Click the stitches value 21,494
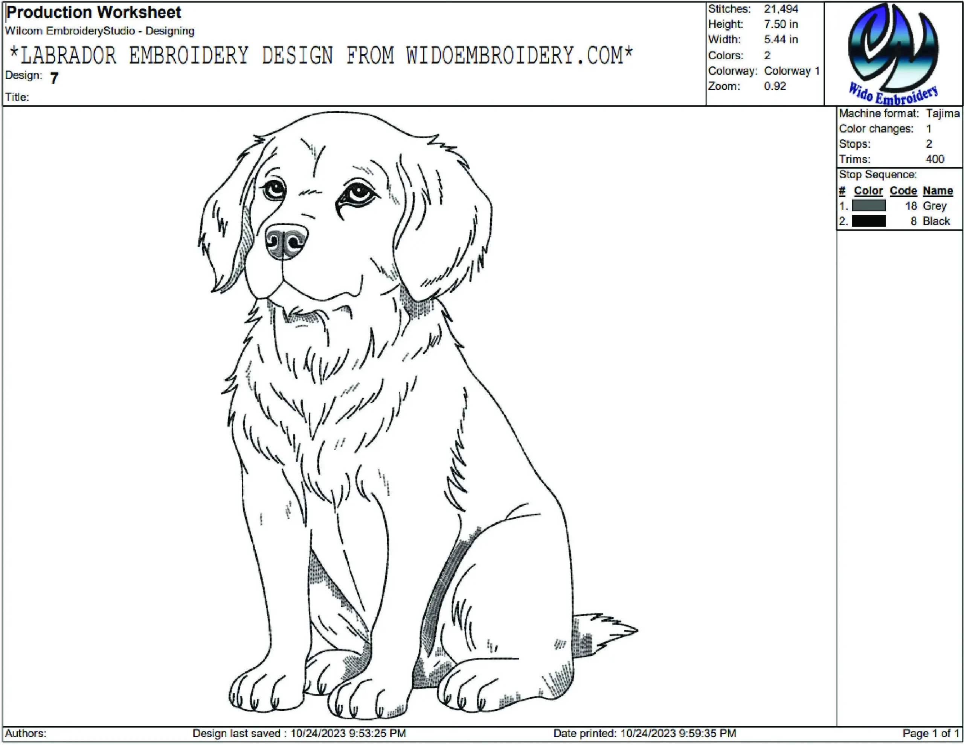This screenshot has height=745, width=964. pyautogui.click(x=781, y=9)
